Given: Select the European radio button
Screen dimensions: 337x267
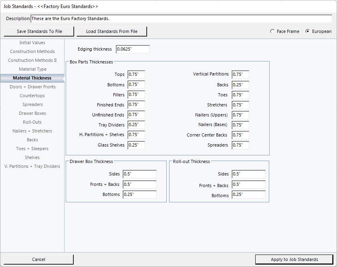Looking at the screenshot, I should [x=308, y=31].
